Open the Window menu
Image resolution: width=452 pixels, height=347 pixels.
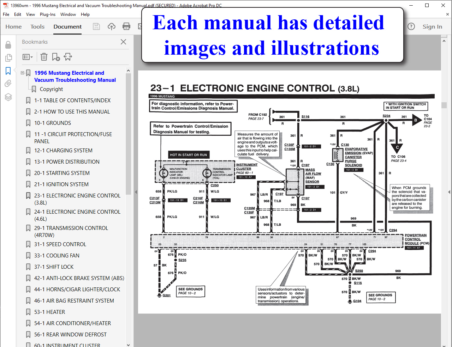point(68,14)
